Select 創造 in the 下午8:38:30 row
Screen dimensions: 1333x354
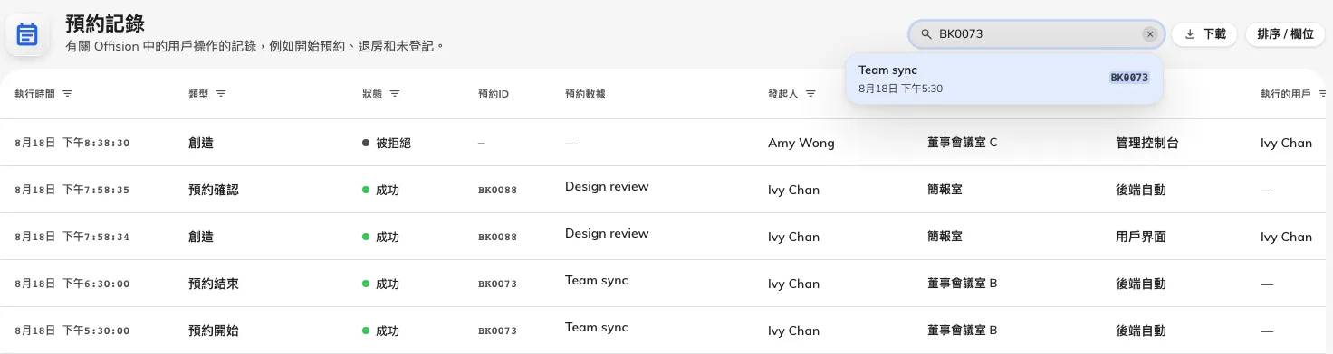click(201, 143)
